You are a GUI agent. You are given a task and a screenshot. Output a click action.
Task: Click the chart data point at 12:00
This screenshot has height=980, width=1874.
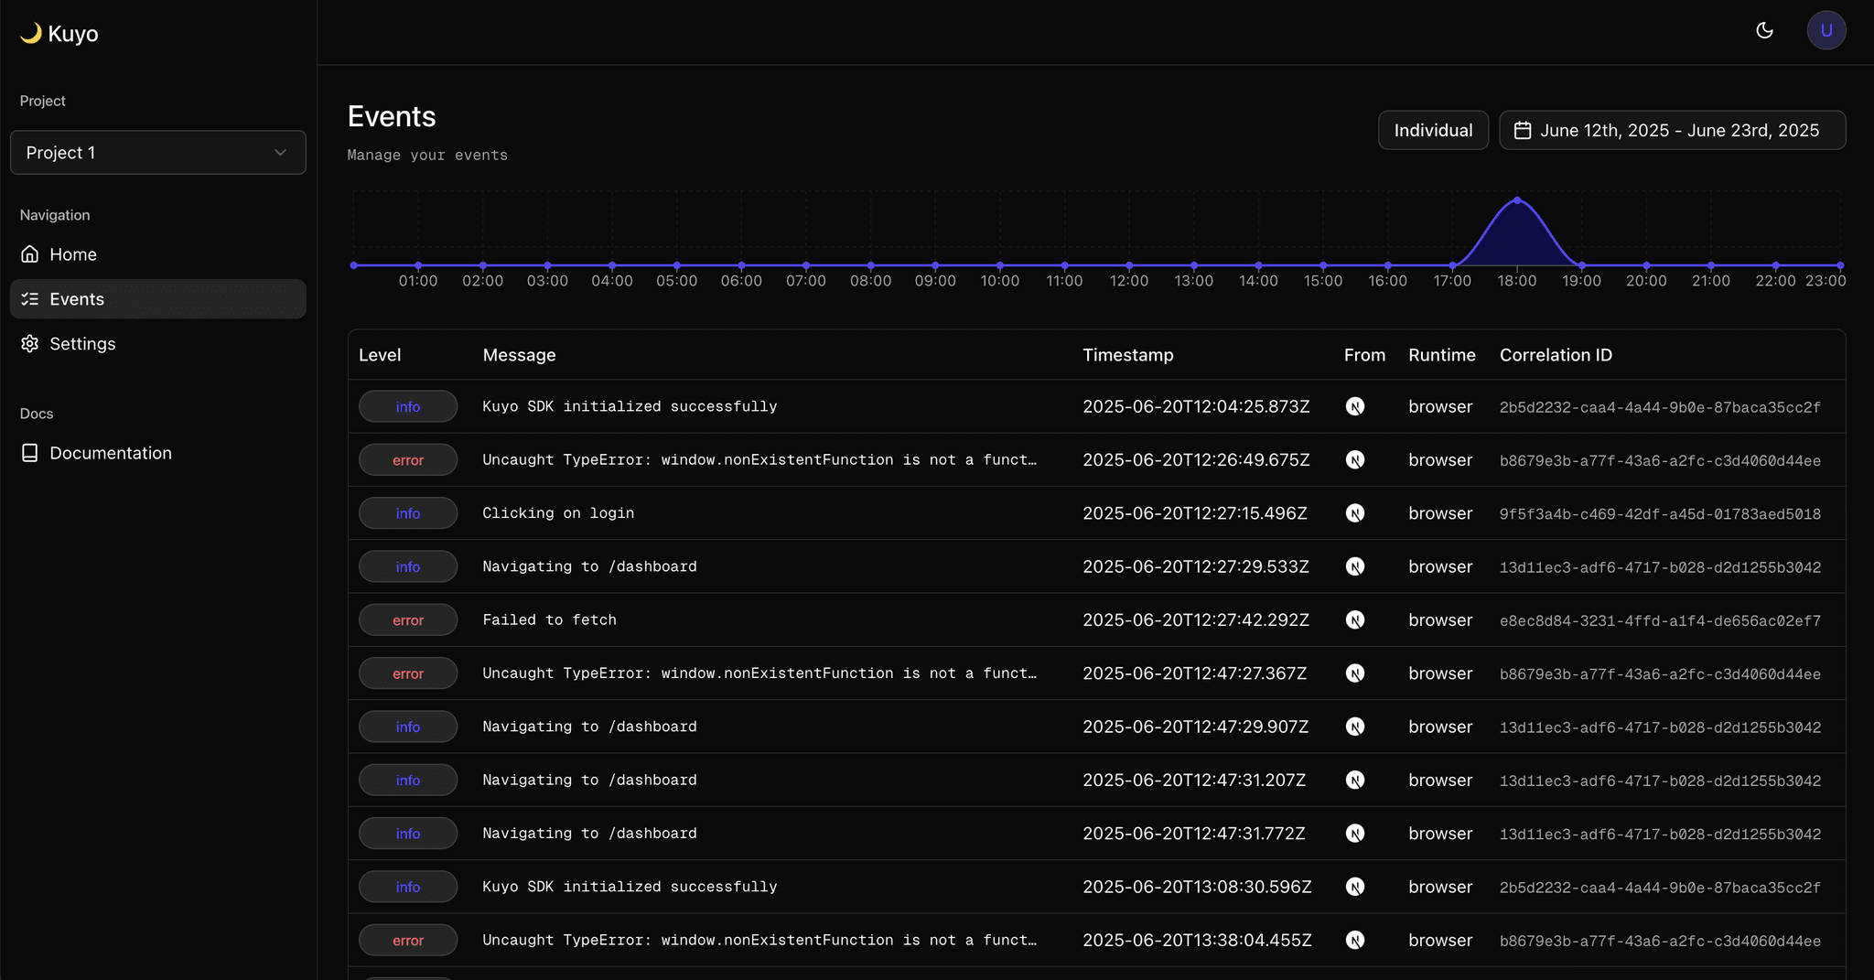1129,265
